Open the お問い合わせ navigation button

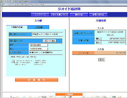point(98,14)
